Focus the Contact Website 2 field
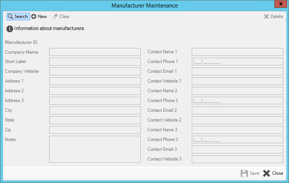 pos(238,120)
